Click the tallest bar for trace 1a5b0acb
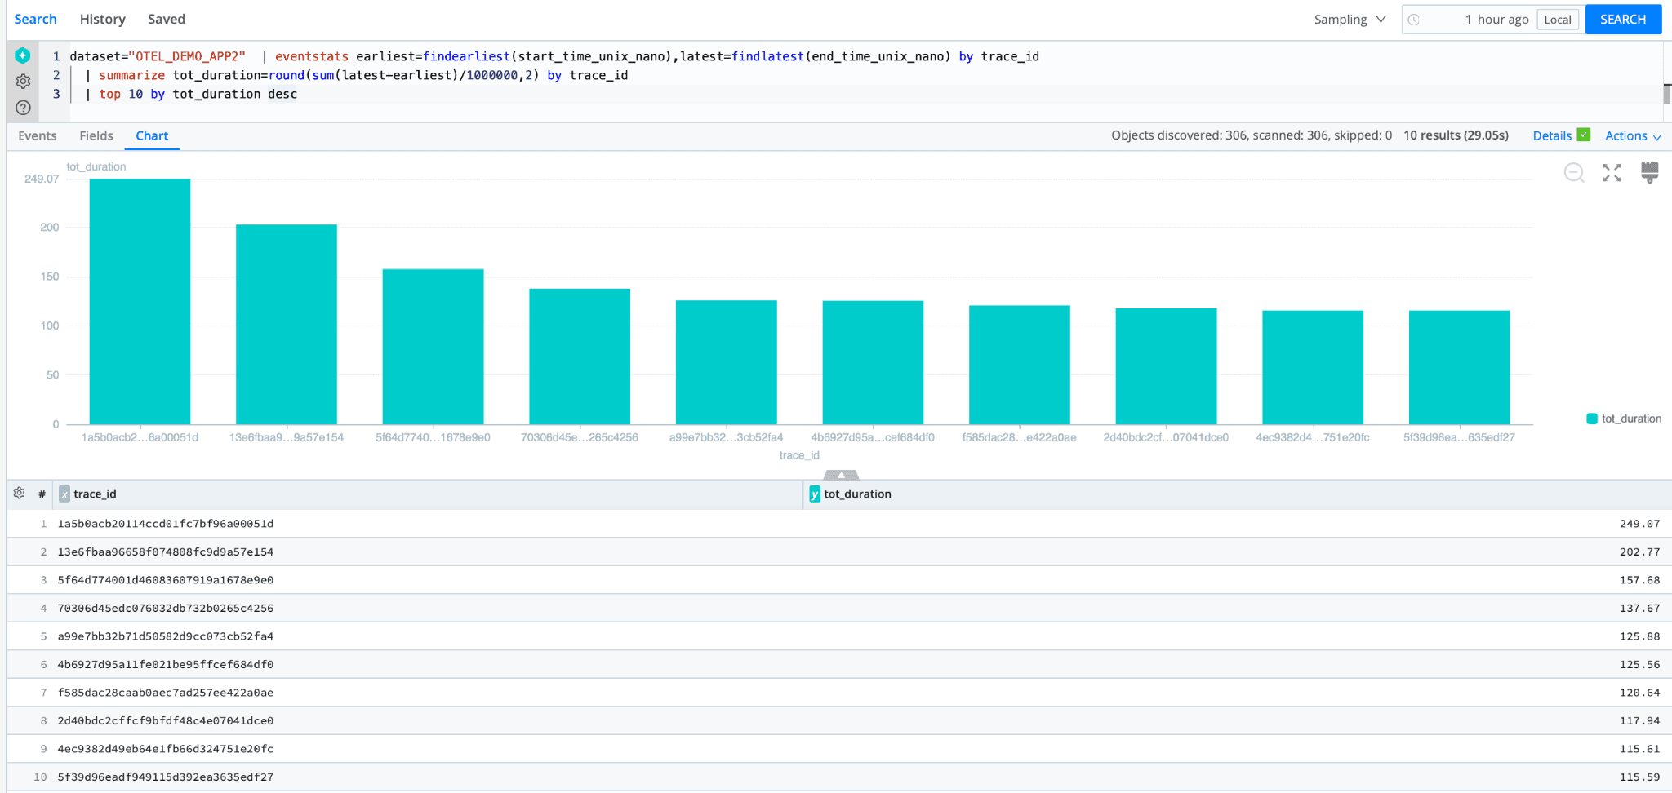This screenshot has height=793, width=1672. tap(140, 301)
